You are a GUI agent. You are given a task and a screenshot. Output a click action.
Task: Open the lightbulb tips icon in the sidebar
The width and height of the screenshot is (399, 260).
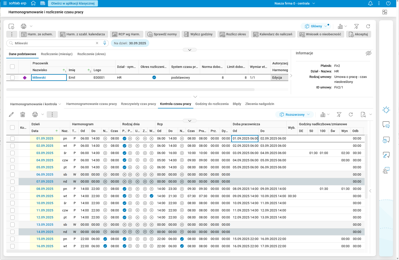tap(386, 110)
